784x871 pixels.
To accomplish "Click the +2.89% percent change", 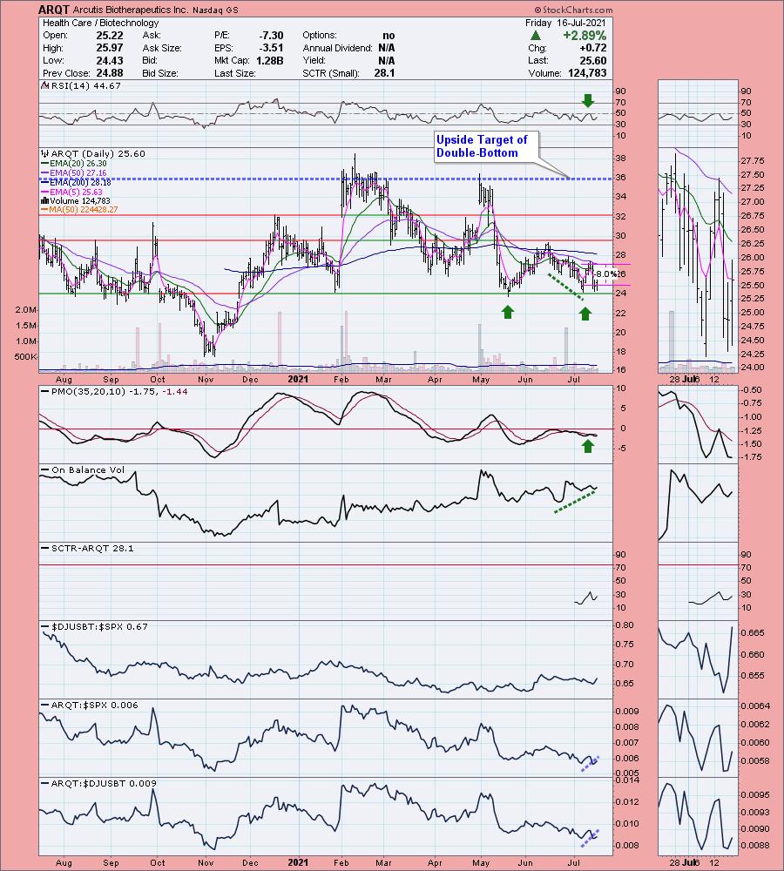I will tap(584, 36).
